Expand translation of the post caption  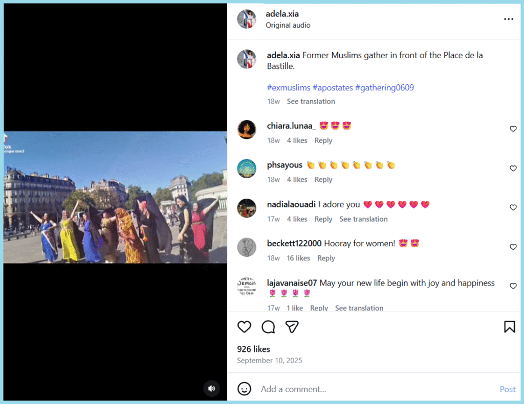click(x=311, y=102)
